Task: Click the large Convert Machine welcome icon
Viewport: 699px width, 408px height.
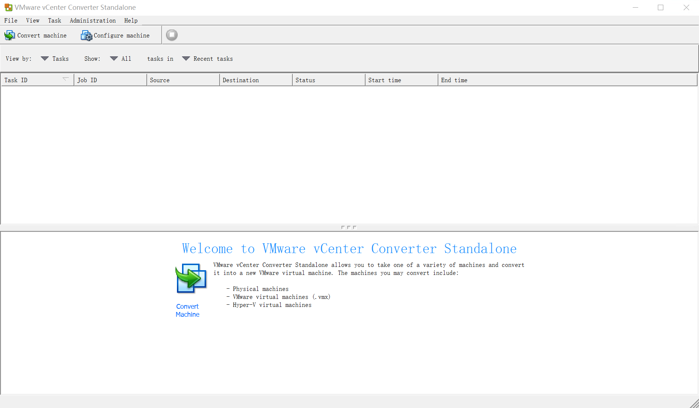Action: coord(191,279)
